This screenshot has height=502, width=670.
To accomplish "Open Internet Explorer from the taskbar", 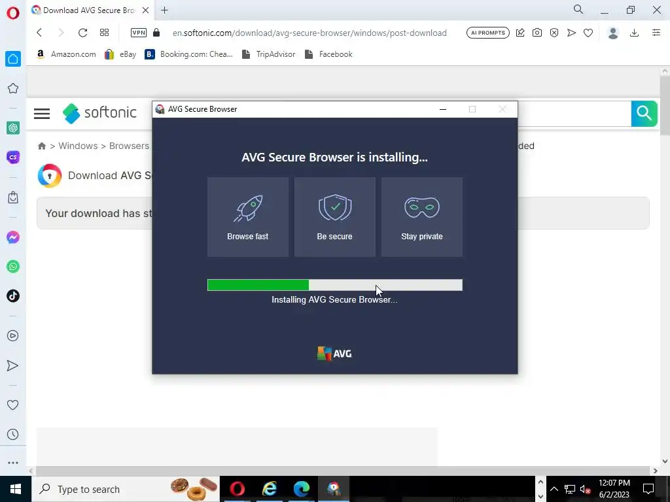I will tap(269, 489).
